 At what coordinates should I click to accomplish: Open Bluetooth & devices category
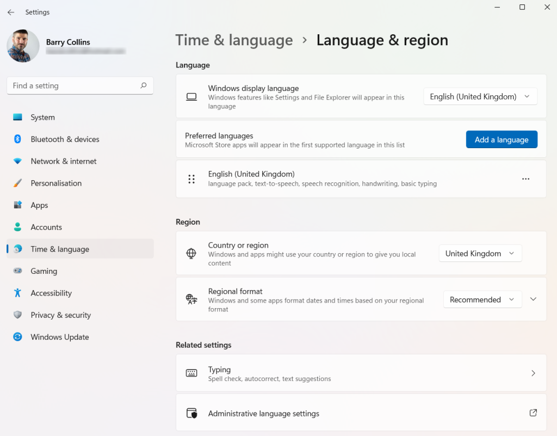pos(80,139)
